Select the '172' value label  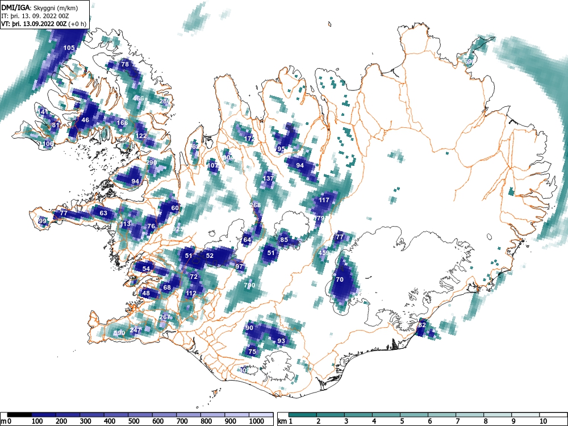click(249, 139)
